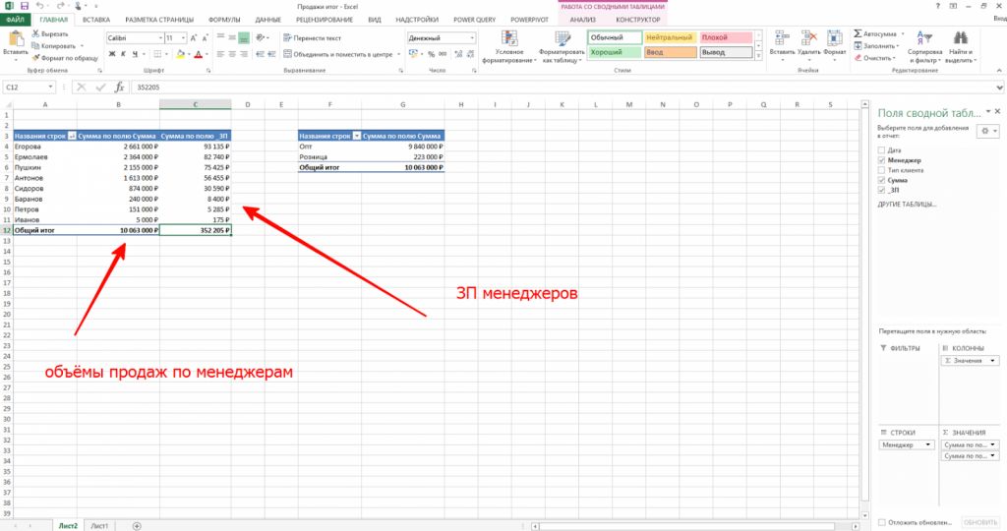Open the font size 11 dropdown
Image resolution: width=1007 pixels, height=531 pixels.
[183, 38]
